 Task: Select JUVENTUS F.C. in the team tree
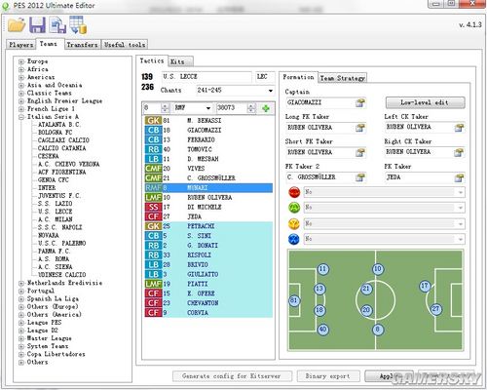(59, 196)
